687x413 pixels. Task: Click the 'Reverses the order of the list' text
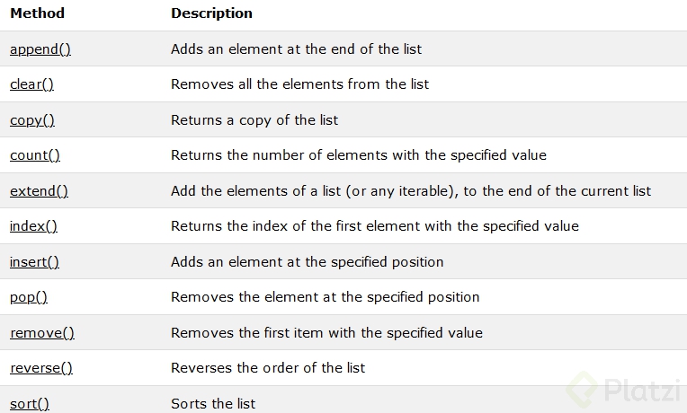[268, 368]
